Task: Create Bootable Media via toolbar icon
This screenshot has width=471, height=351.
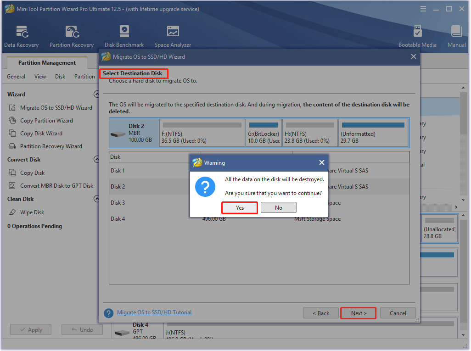Action: pyautogui.click(x=417, y=36)
